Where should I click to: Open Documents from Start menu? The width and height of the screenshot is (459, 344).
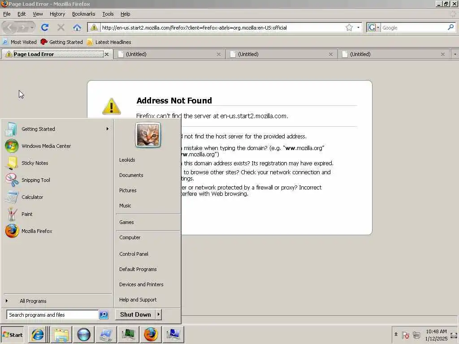point(131,175)
